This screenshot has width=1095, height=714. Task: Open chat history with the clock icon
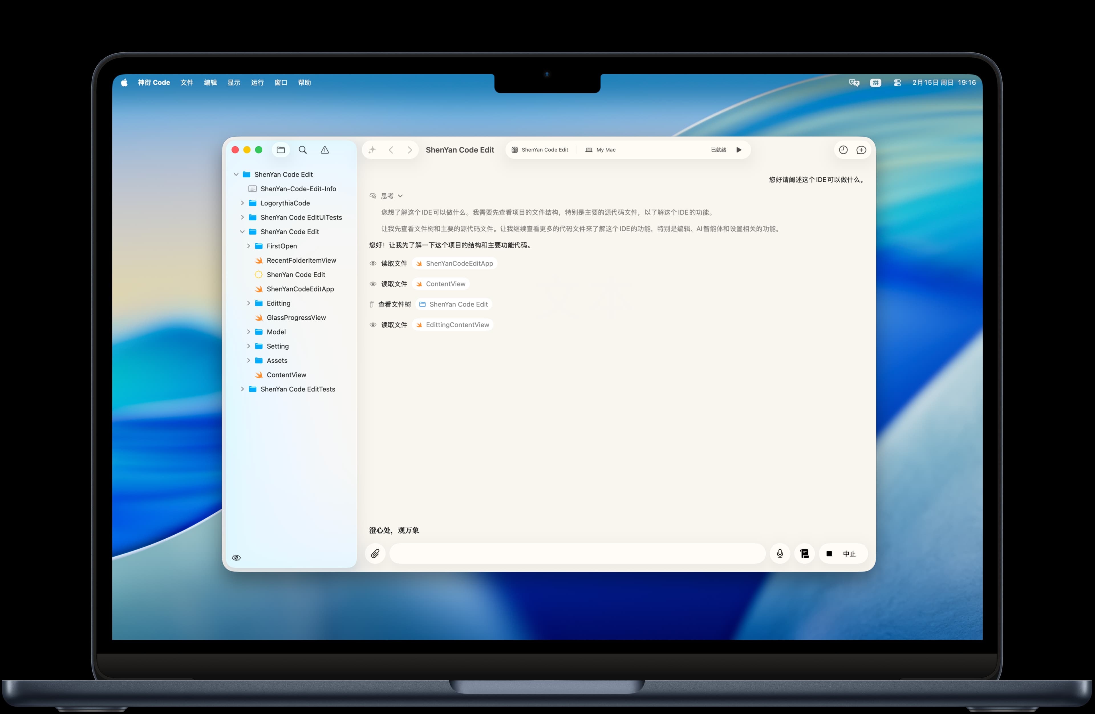pos(843,150)
